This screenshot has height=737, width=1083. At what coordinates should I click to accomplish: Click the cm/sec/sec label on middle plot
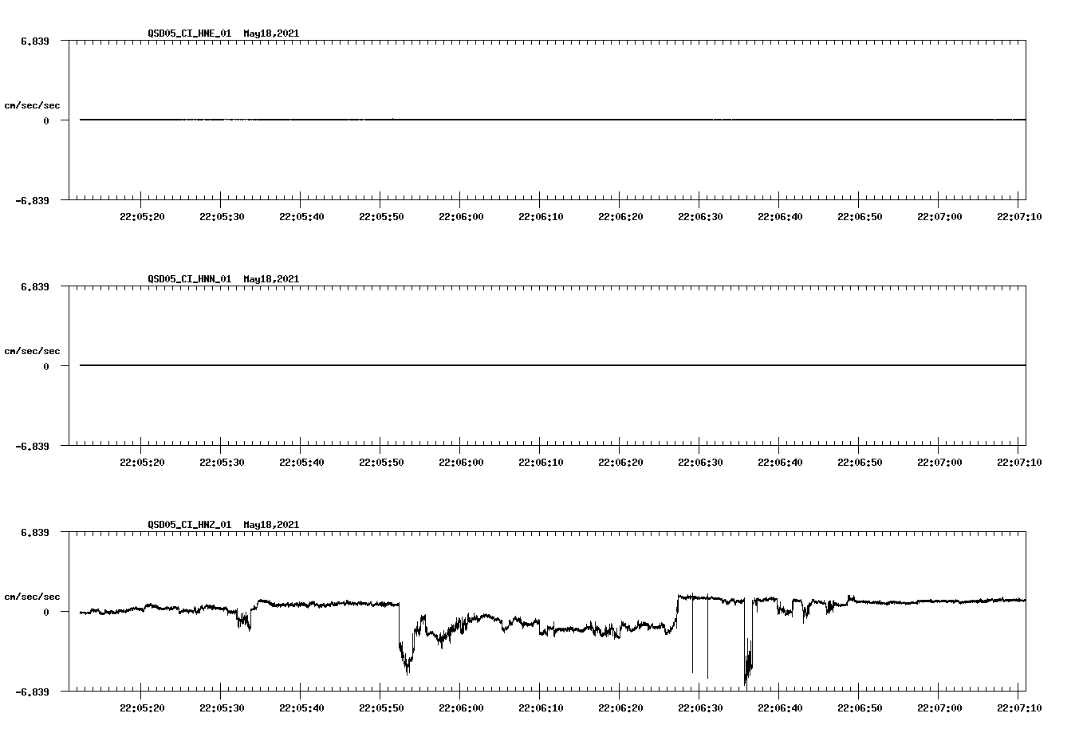tap(33, 350)
